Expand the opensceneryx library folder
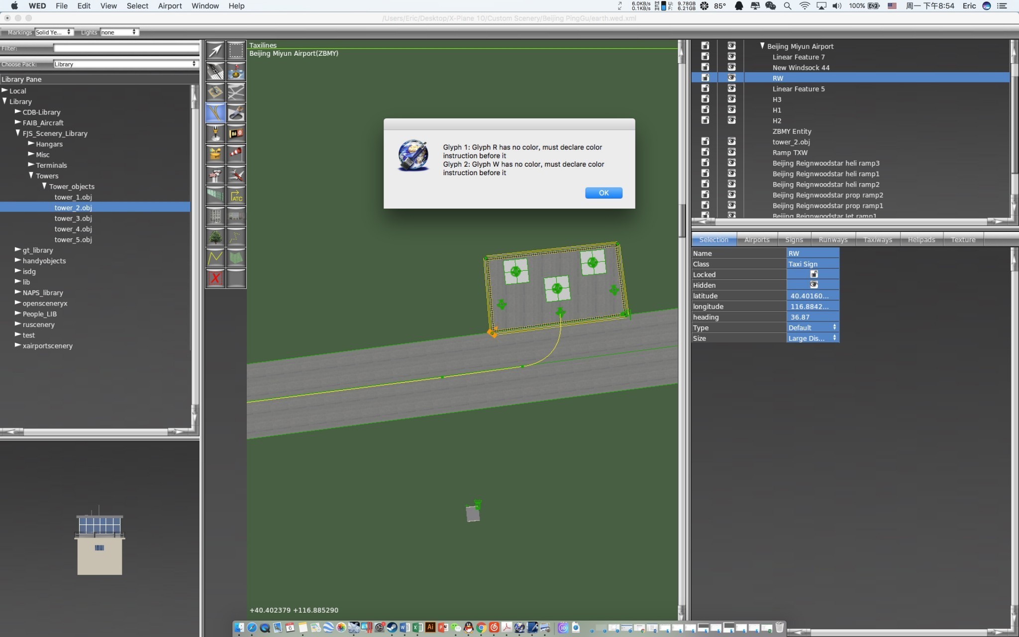Image resolution: width=1019 pixels, height=637 pixels. 18,303
